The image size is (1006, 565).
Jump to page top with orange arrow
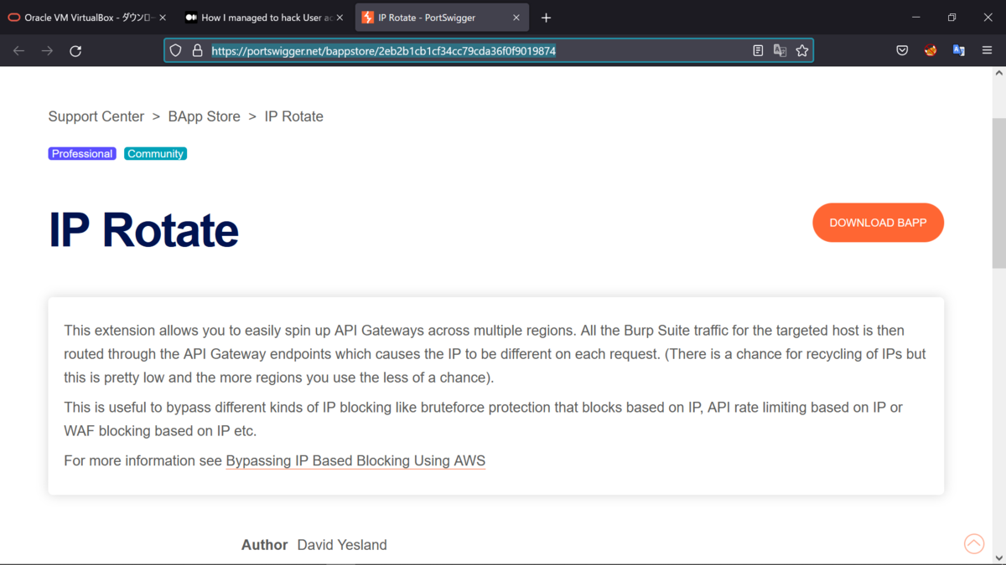point(974,544)
